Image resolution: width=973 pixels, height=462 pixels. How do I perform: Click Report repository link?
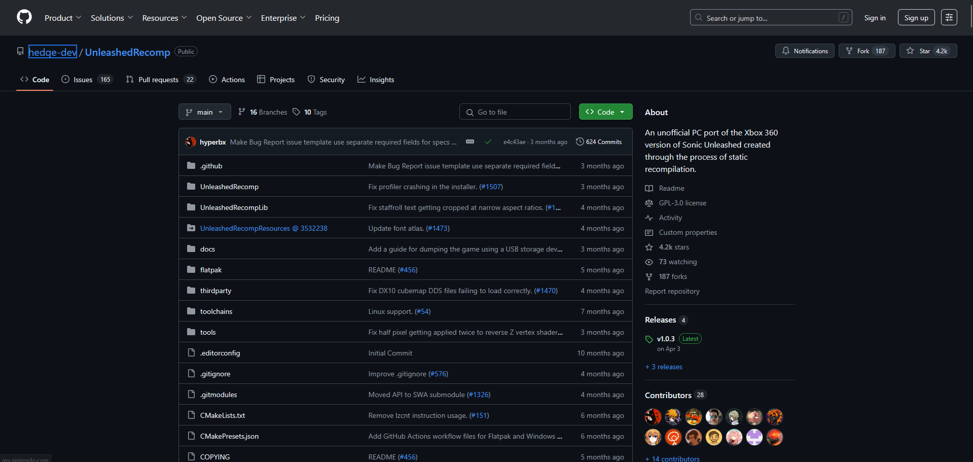672,291
